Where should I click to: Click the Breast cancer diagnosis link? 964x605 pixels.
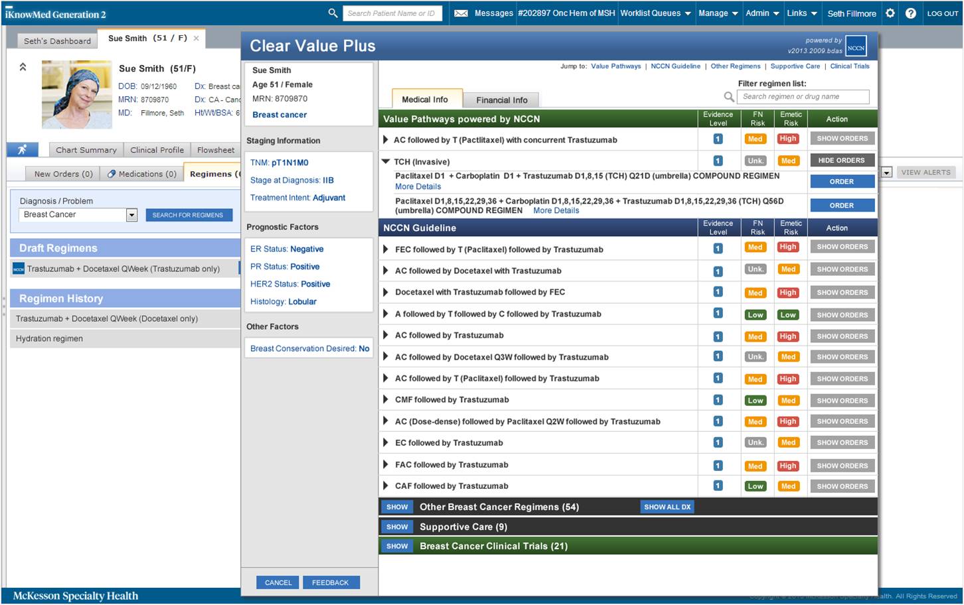pyautogui.click(x=280, y=115)
